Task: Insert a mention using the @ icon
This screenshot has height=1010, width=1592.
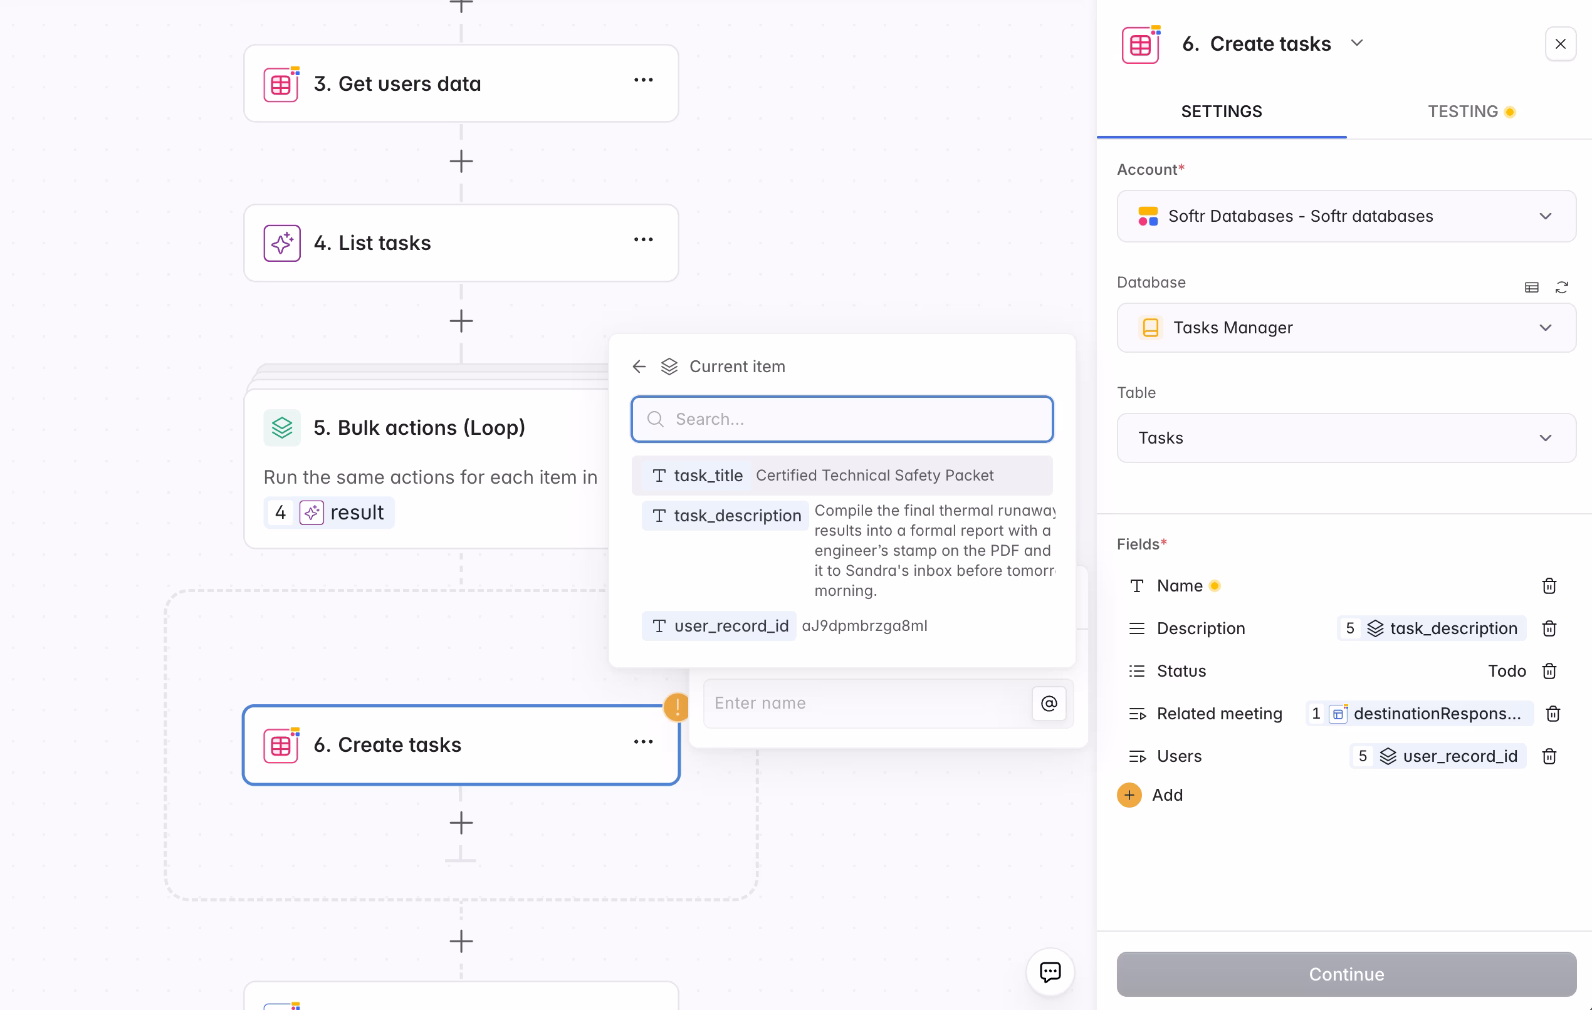Action: (1048, 703)
